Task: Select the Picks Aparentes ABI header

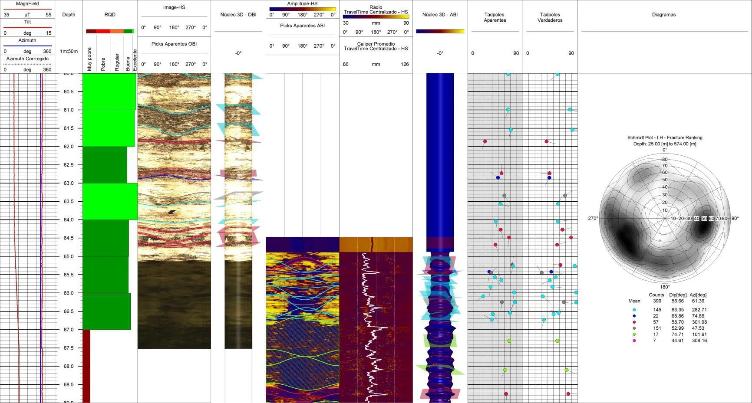Action: click(x=302, y=26)
